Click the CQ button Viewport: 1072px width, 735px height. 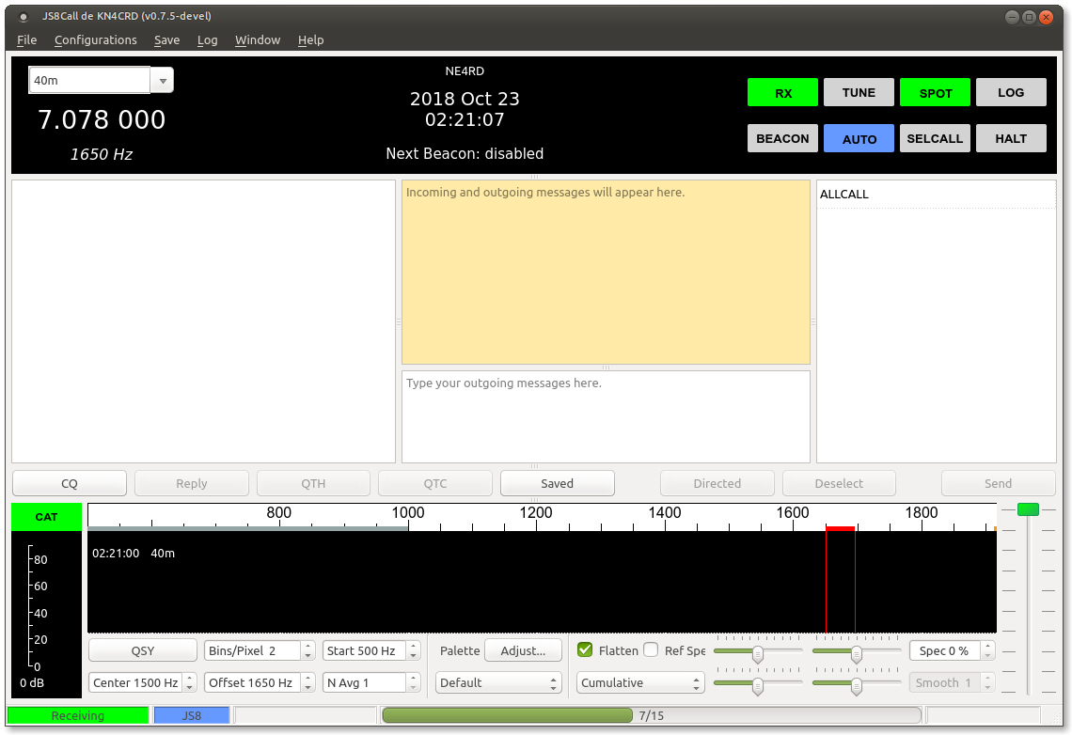point(70,483)
